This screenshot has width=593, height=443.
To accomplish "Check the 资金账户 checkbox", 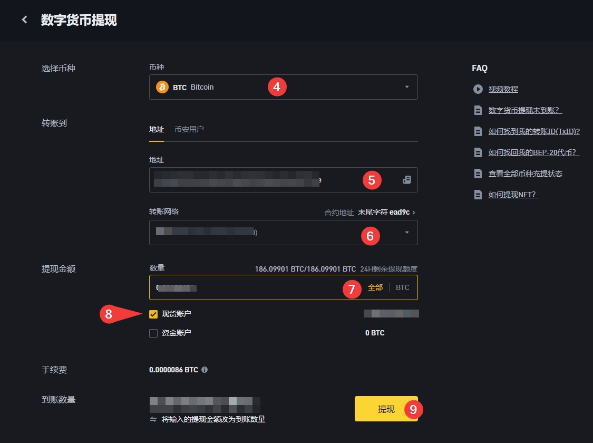I will point(153,333).
